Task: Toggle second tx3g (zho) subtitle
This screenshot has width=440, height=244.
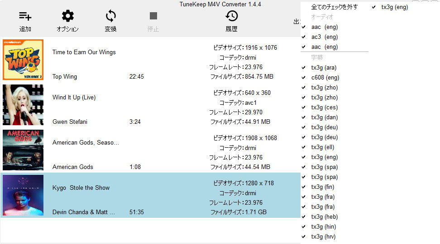Action: pyautogui.click(x=324, y=98)
